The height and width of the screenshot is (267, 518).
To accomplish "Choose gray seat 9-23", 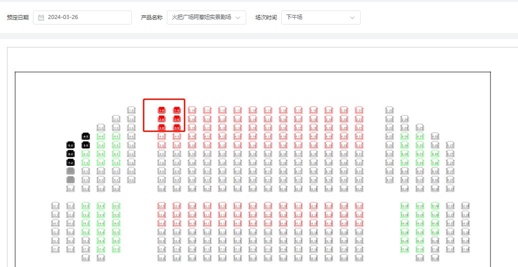I will [390, 180].
